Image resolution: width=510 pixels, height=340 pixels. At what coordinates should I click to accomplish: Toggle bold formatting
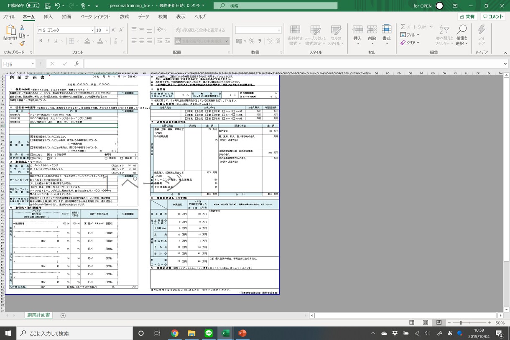click(x=41, y=41)
